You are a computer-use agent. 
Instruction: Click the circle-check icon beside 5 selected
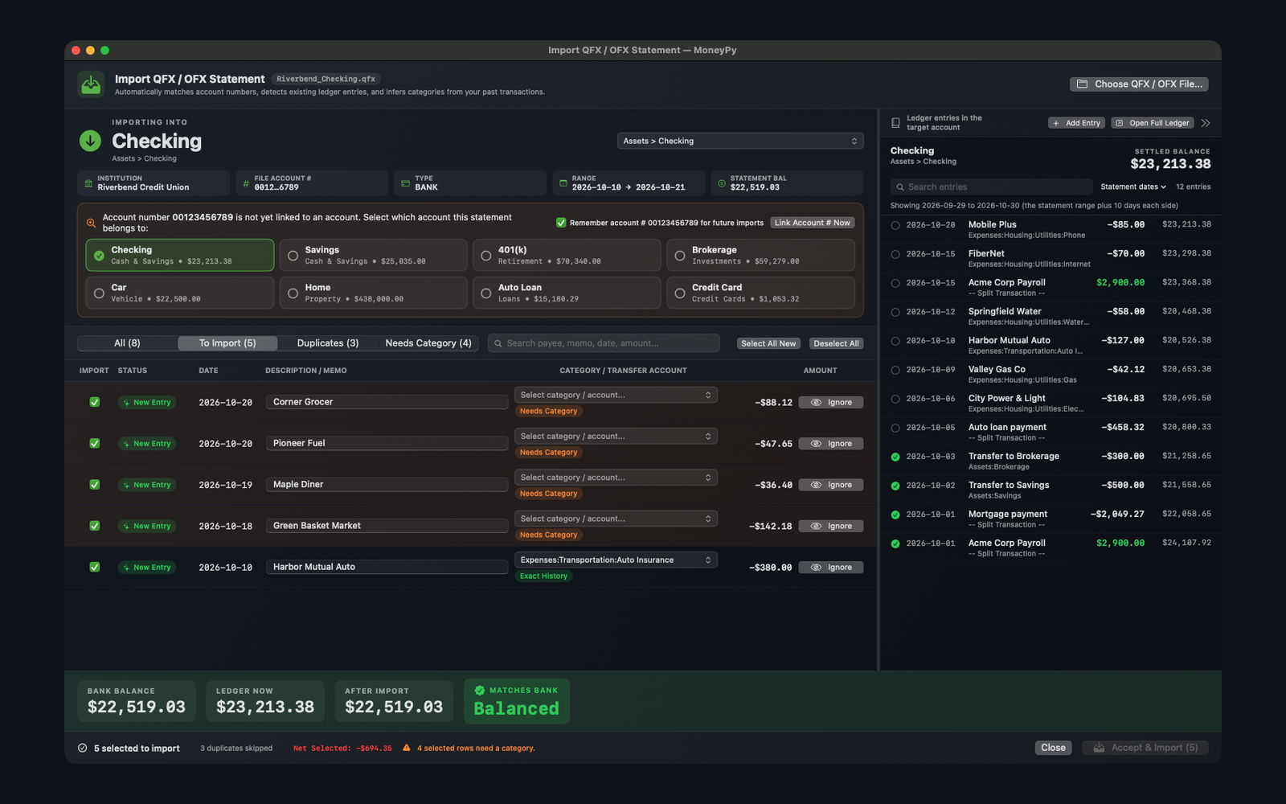click(82, 748)
